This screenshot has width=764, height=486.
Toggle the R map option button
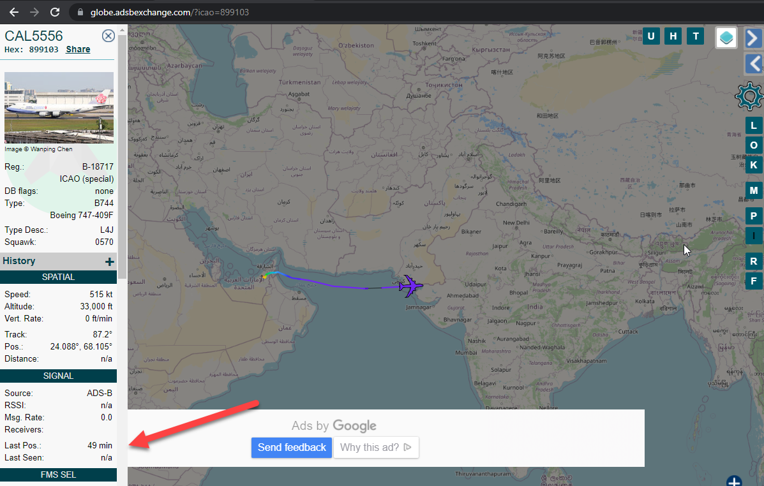pos(753,261)
